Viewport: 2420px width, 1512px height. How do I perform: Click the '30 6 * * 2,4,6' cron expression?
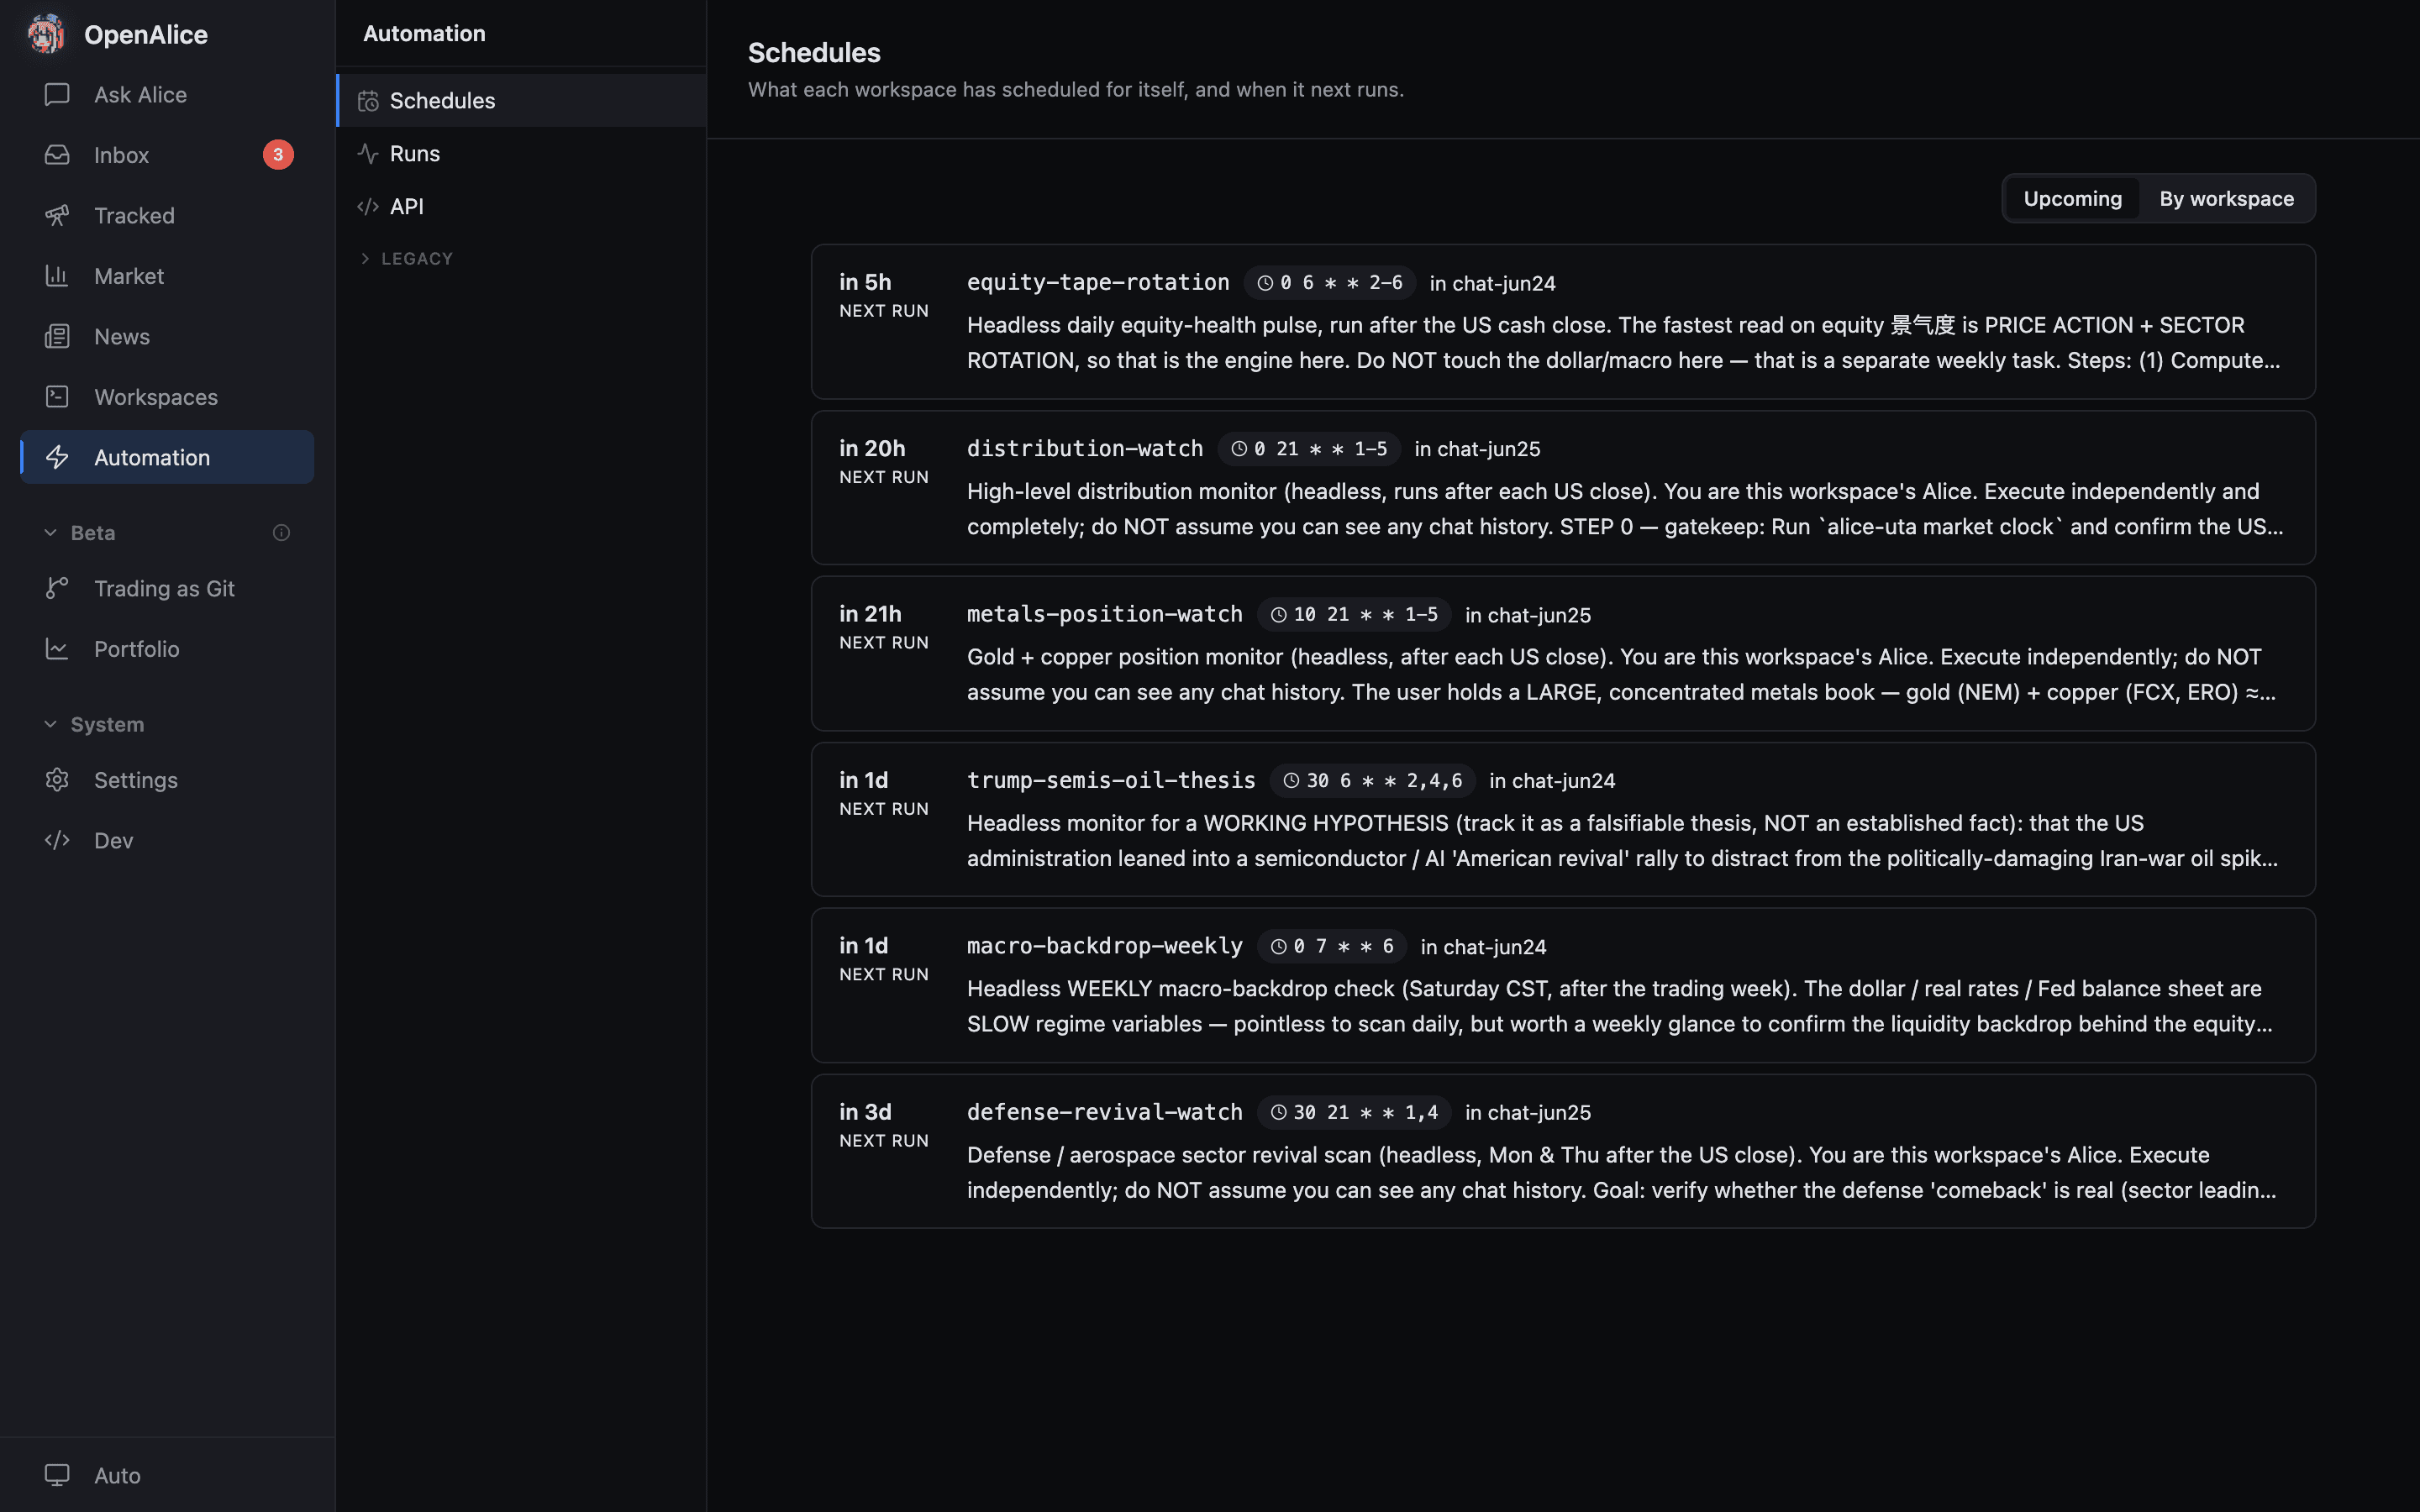1384,781
